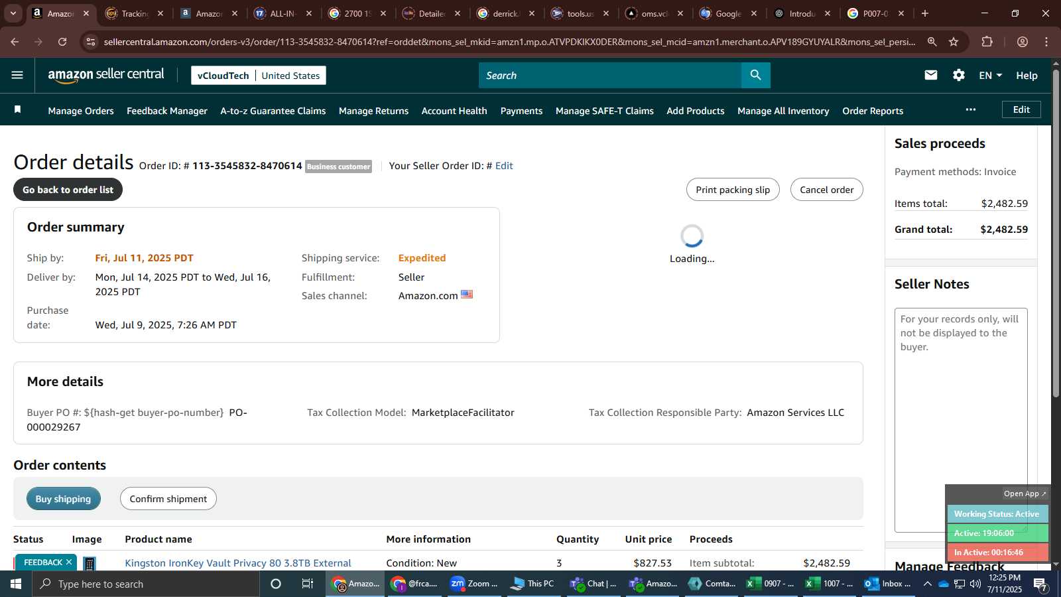Click the browser address bar URL
Screen dimensions: 1061x597
click(509, 42)
